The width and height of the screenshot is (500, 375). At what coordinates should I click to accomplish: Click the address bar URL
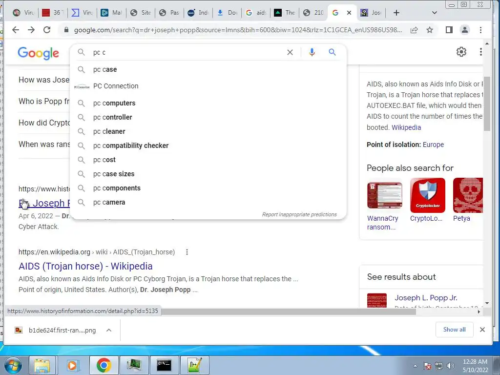pyautogui.click(x=238, y=30)
